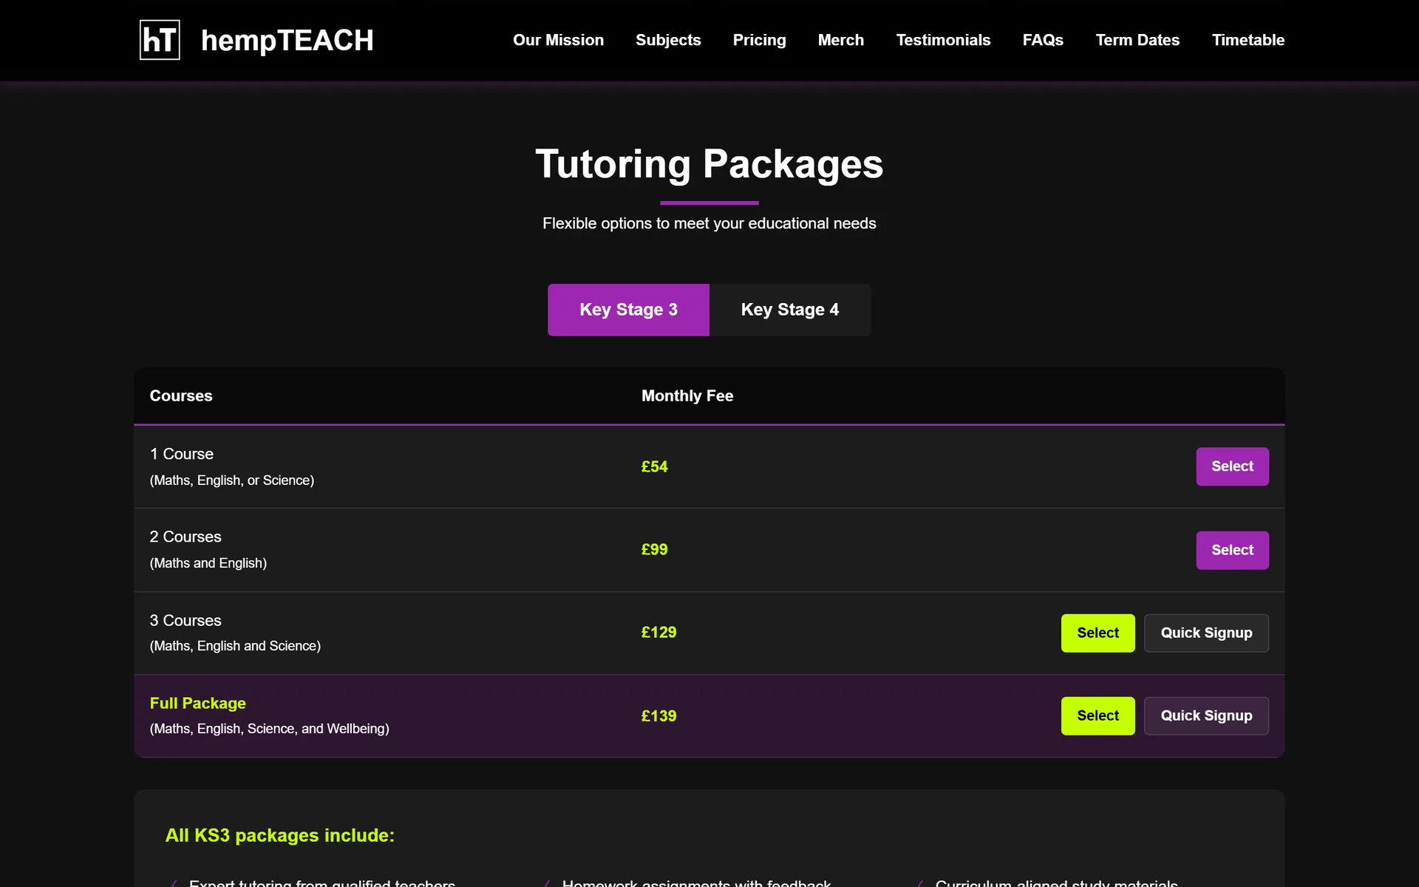Open the hempTEACH home link
This screenshot has width=1419, height=887.
tap(287, 40)
